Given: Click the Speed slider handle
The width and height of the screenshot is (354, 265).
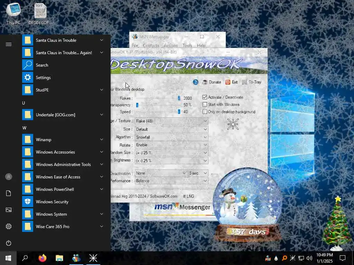Looking at the screenshot, I should pos(179,111).
